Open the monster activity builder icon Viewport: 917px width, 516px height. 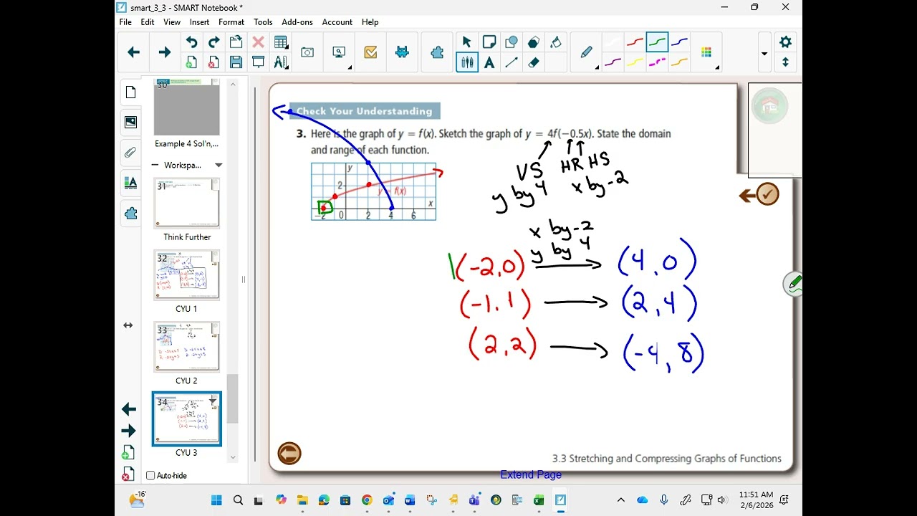tap(402, 52)
